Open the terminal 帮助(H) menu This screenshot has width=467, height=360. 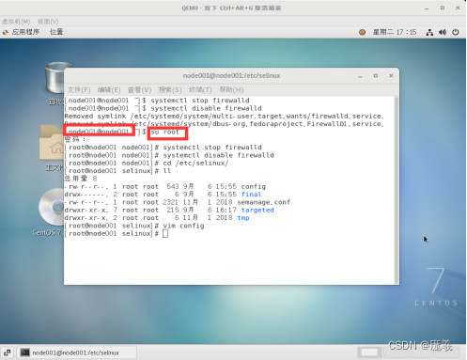coord(231,90)
